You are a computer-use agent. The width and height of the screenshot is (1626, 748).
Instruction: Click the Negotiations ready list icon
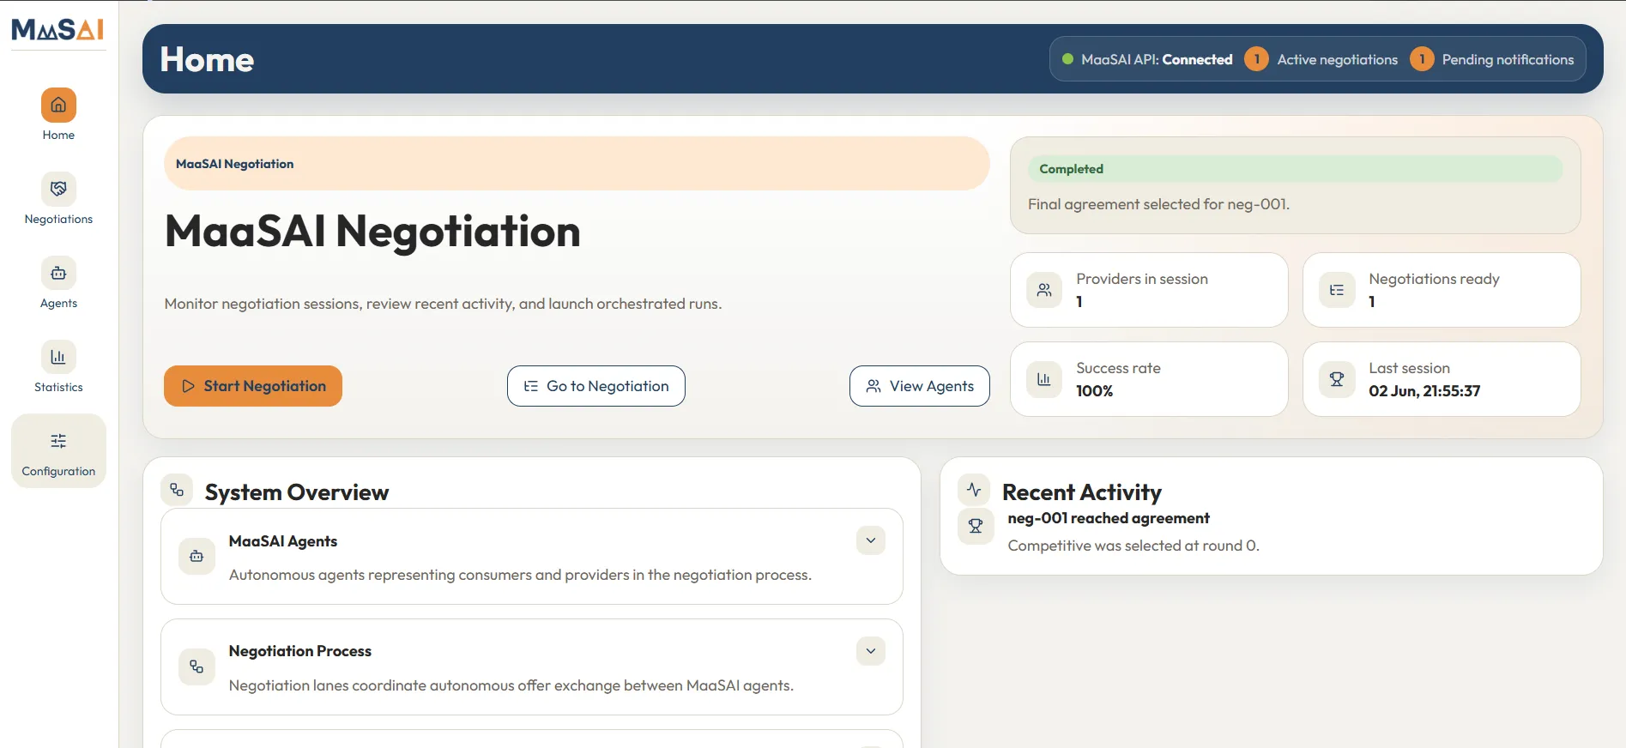pyautogui.click(x=1337, y=290)
